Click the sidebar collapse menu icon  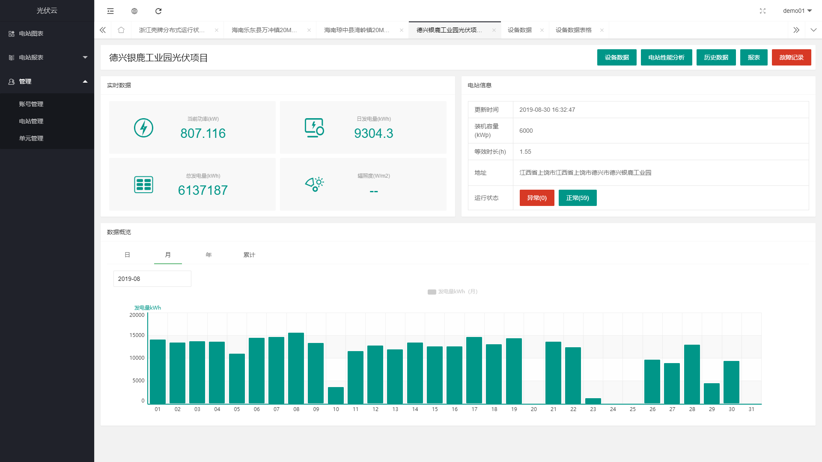coord(110,11)
